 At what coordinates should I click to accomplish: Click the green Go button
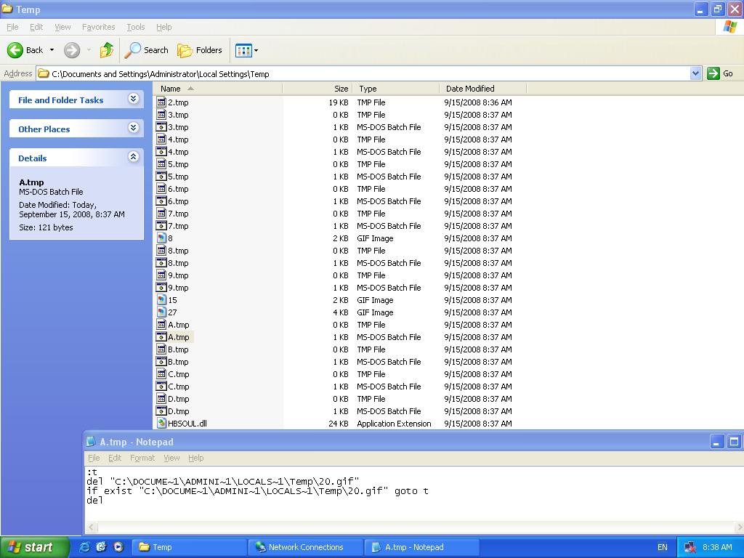pyautogui.click(x=720, y=73)
